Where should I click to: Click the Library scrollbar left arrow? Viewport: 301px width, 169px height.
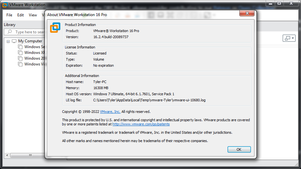pyautogui.click(x=7, y=155)
